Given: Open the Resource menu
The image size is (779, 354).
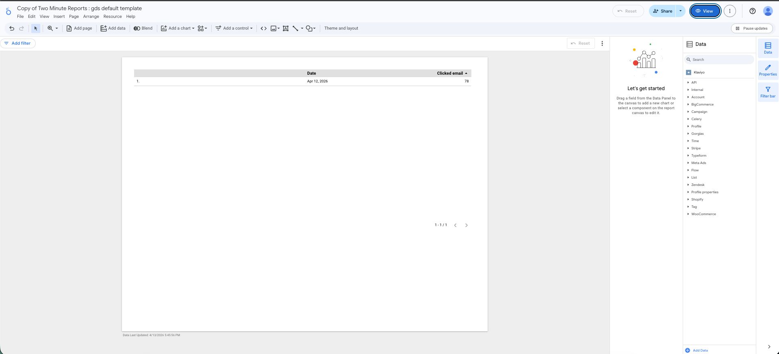Looking at the screenshot, I should (x=113, y=17).
